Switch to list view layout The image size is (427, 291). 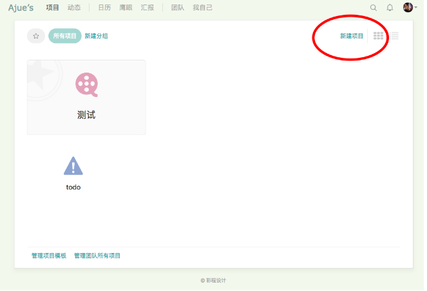(394, 36)
